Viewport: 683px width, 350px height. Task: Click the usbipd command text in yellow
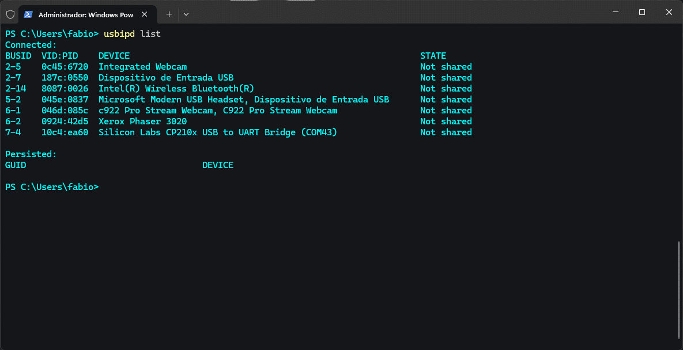118,33
